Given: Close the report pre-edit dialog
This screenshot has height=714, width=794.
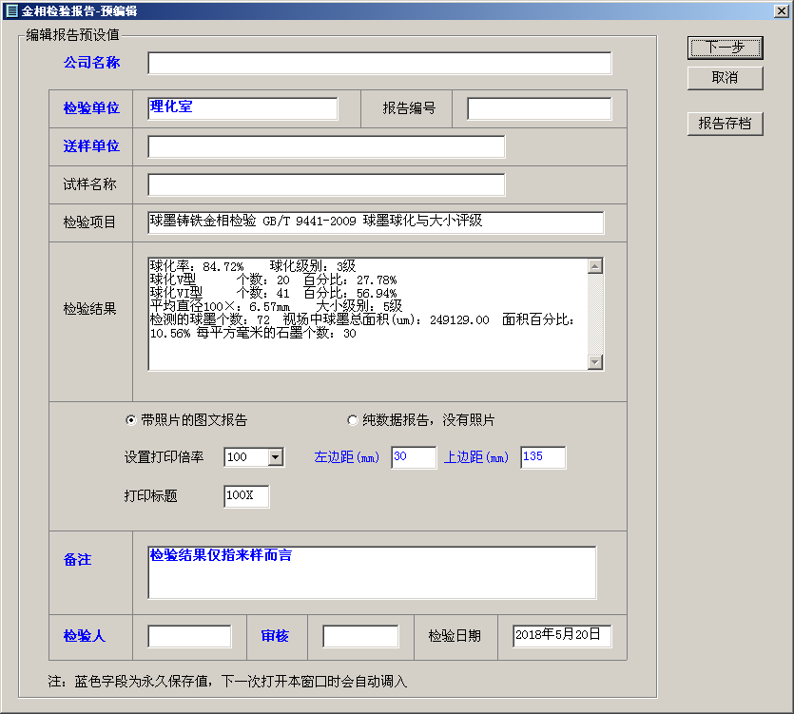Looking at the screenshot, I should [781, 10].
